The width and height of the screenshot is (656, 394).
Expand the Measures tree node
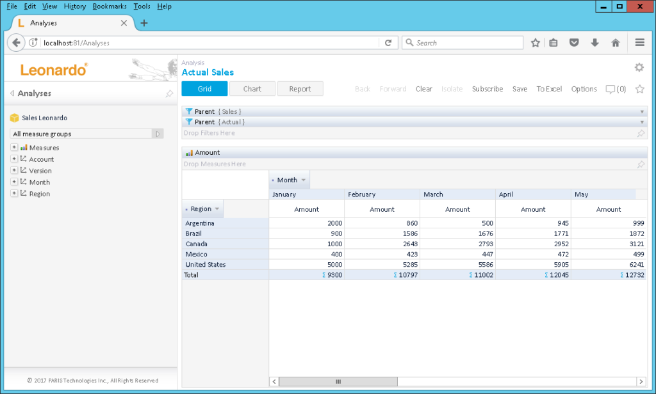(x=14, y=148)
